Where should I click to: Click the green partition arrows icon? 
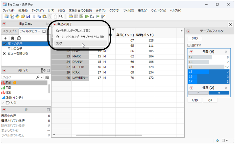[x=98, y=16]
